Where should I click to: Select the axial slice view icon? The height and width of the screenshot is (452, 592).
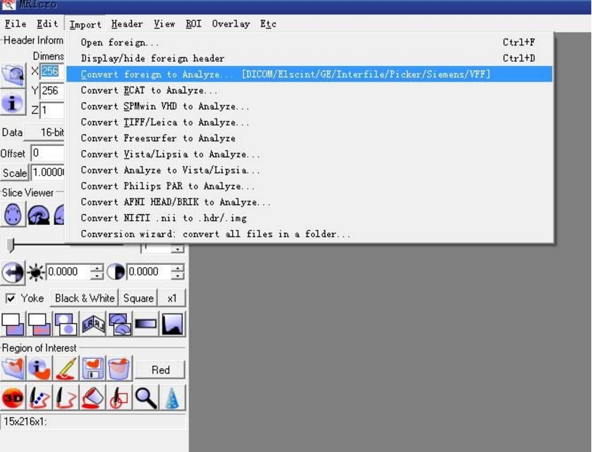13,214
